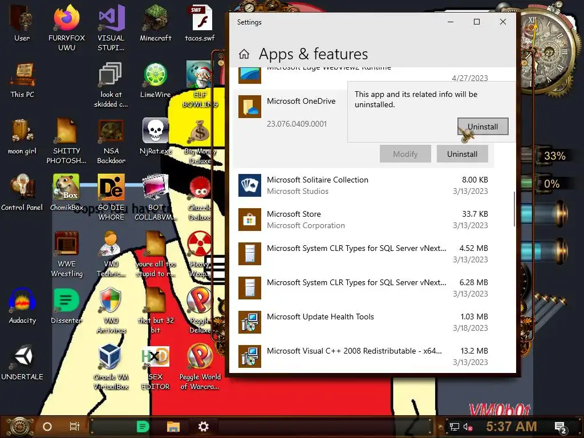Select Microsoft Solitaire Collection entry
The width and height of the screenshot is (584, 438).
363,185
